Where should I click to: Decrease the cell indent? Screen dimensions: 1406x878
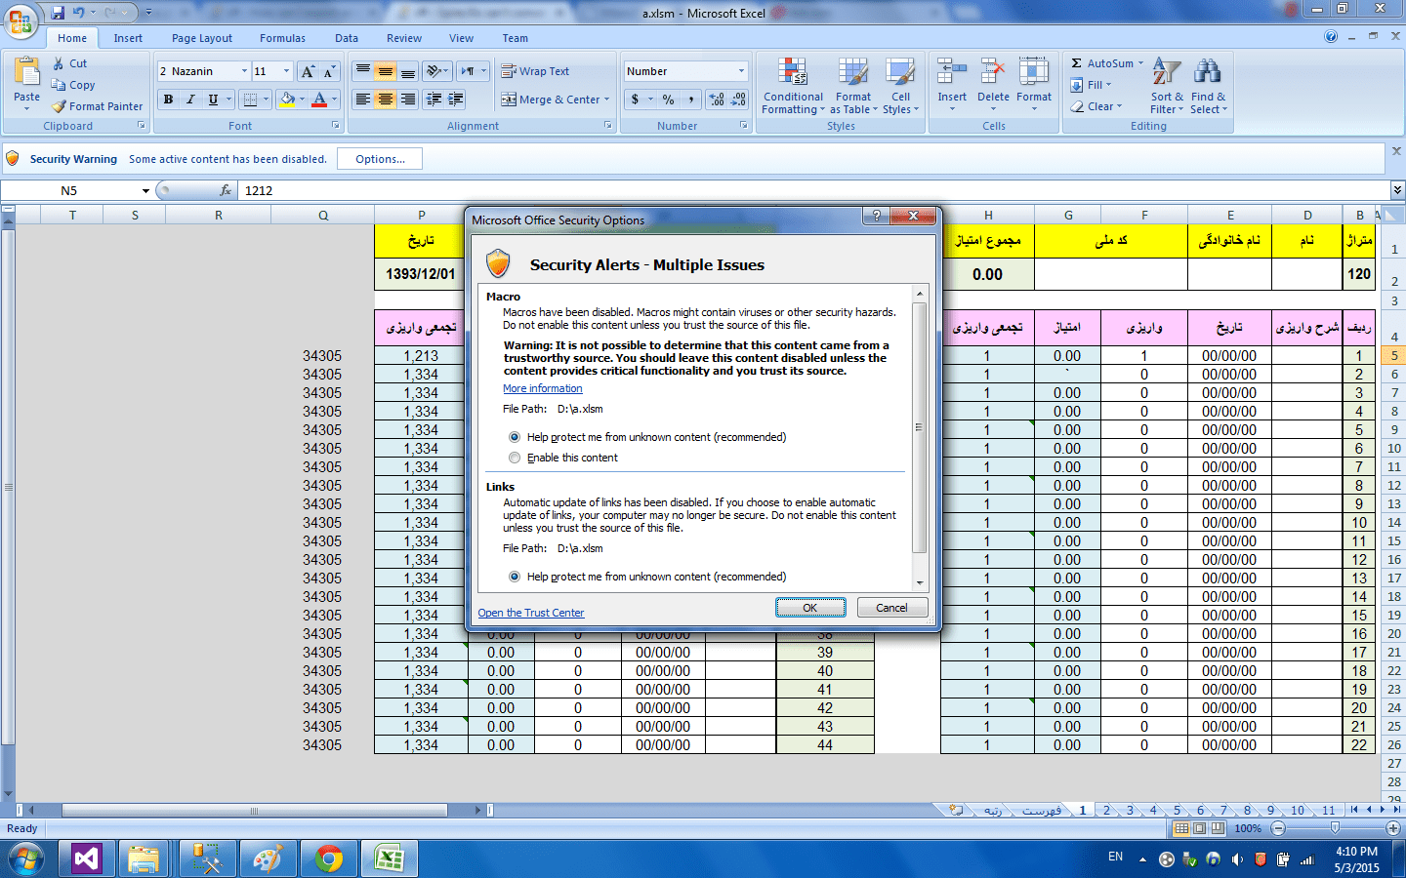[434, 100]
